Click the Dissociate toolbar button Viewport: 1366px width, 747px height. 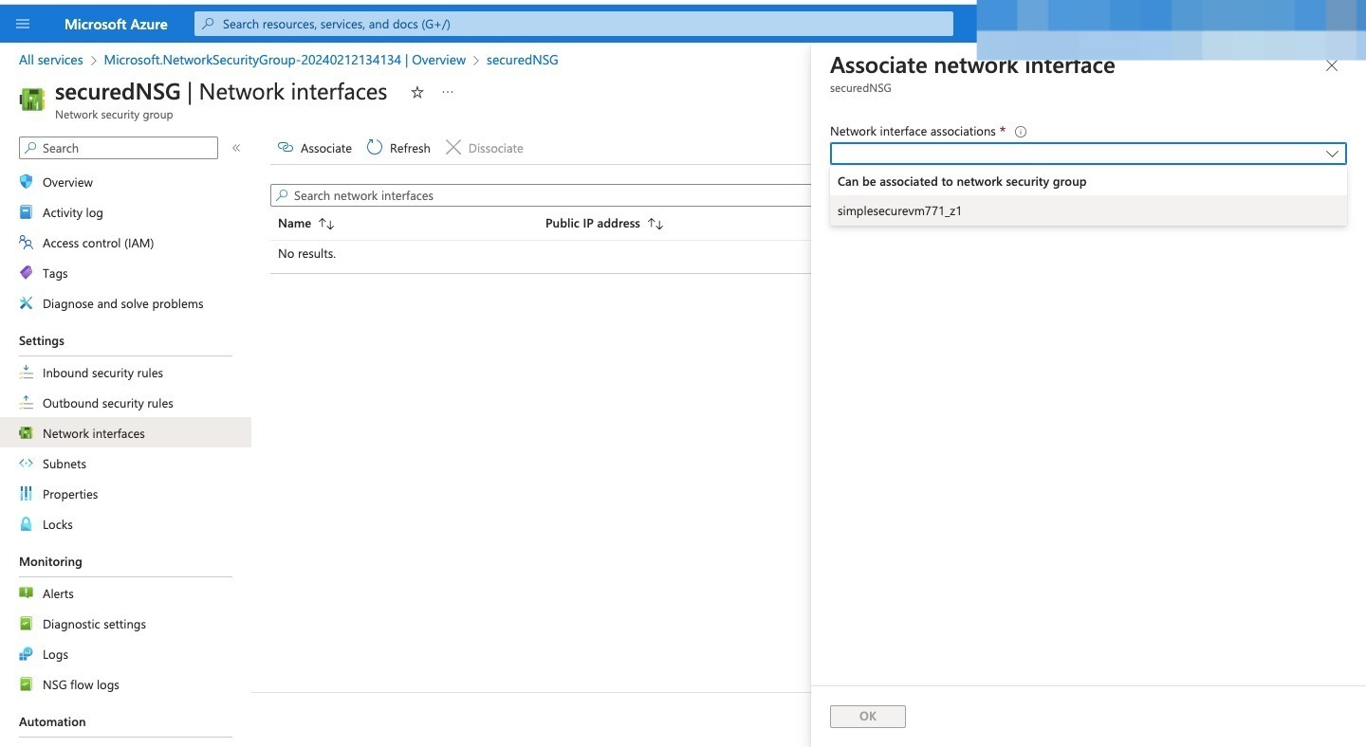coord(485,148)
